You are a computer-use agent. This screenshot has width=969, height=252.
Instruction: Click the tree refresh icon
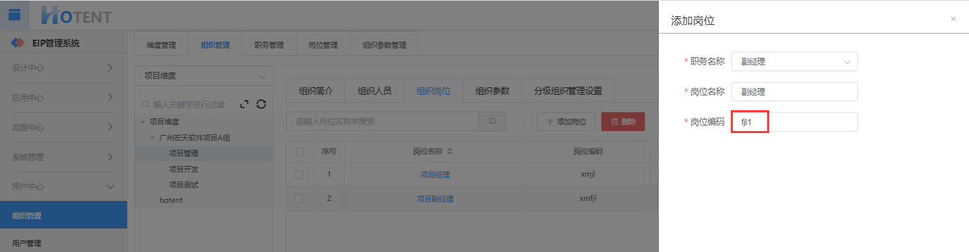tap(261, 104)
